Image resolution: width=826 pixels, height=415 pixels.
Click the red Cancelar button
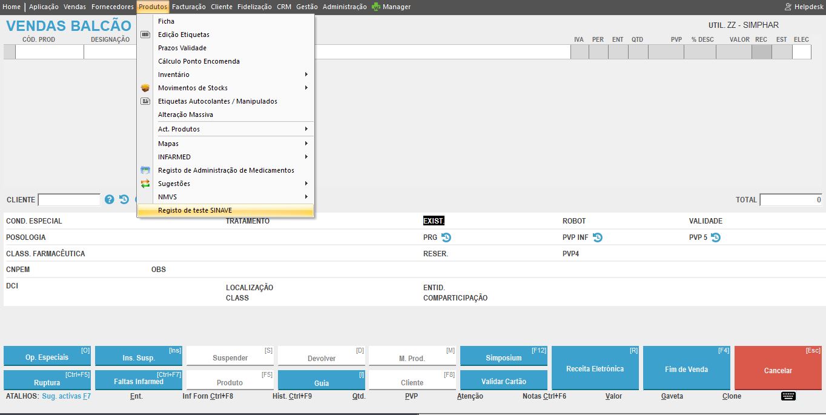pyautogui.click(x=778, y=370)
